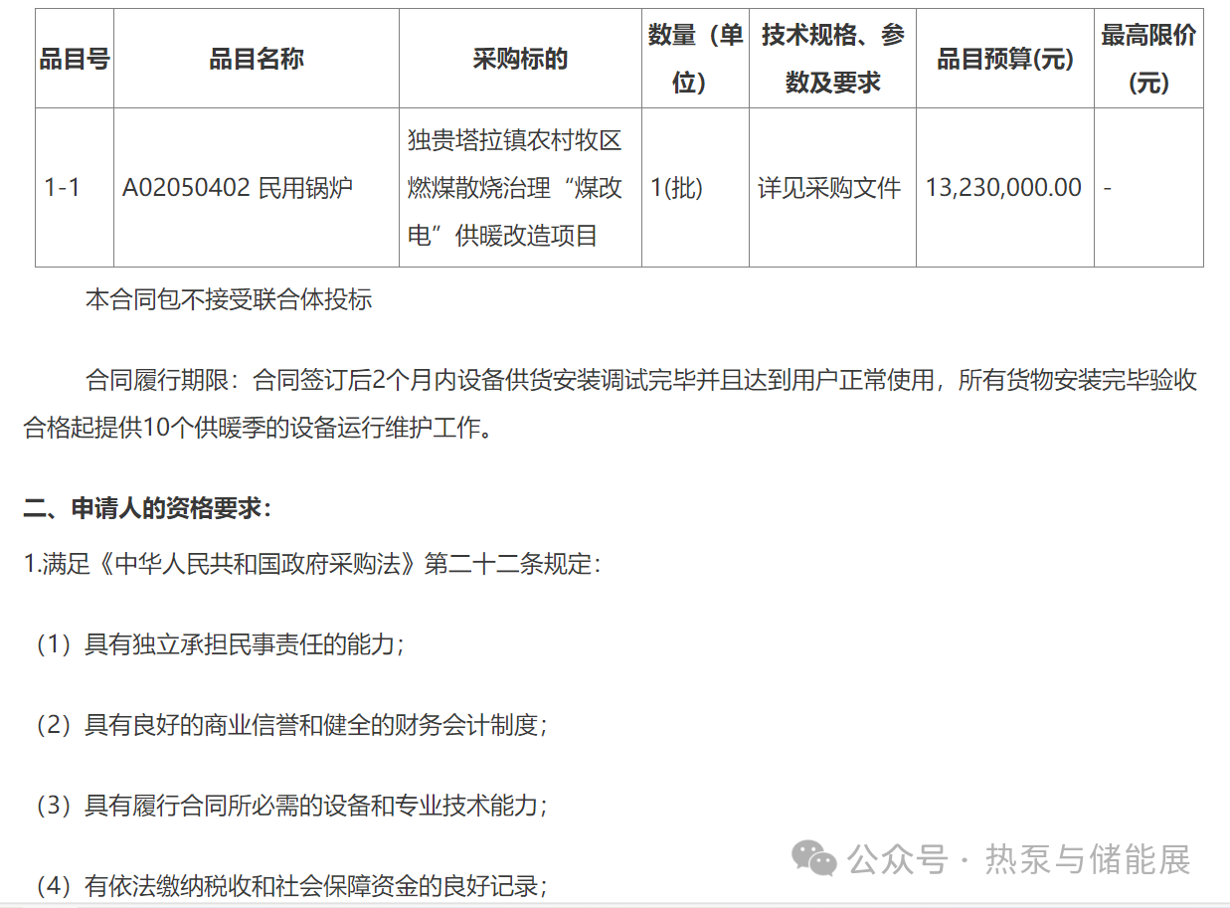Click requirement (2) about 商业信誉

tap(291, 724)
